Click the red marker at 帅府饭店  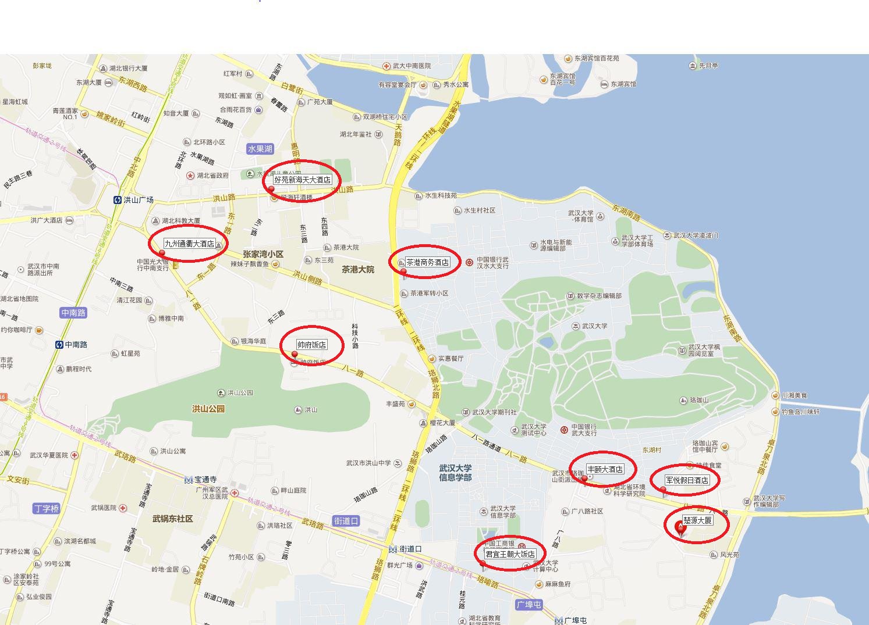point(295,355)
